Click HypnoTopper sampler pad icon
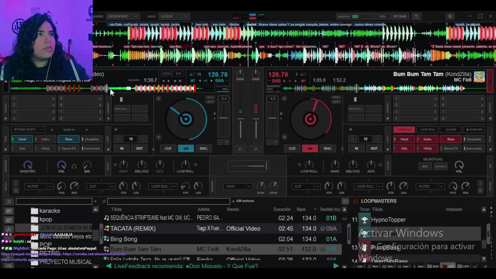 364,220
